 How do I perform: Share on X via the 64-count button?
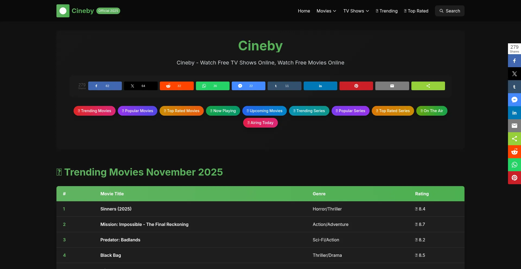pos(141,86)
